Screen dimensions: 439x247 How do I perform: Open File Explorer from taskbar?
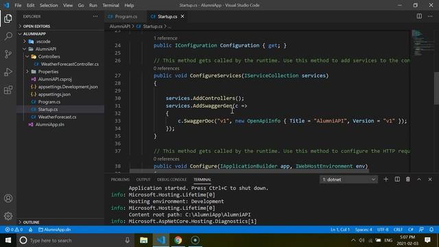tap(143, 240)
